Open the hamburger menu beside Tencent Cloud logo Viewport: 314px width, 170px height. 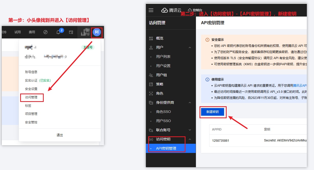(151, 10)
